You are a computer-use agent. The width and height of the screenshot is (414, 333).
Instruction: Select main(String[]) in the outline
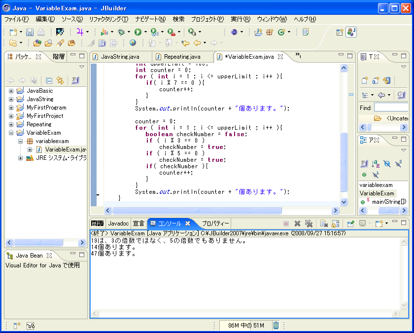[x=388, y=201]
